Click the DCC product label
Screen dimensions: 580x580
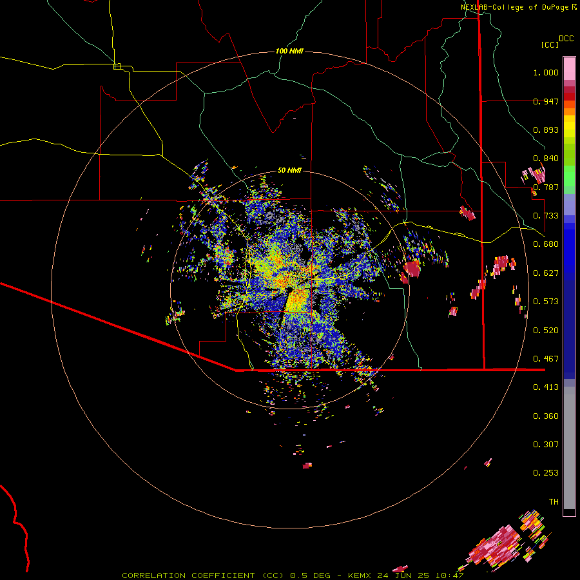566,39
